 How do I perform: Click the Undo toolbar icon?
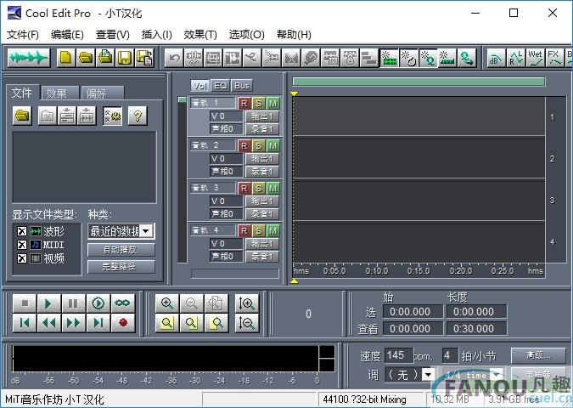point(174,58)
